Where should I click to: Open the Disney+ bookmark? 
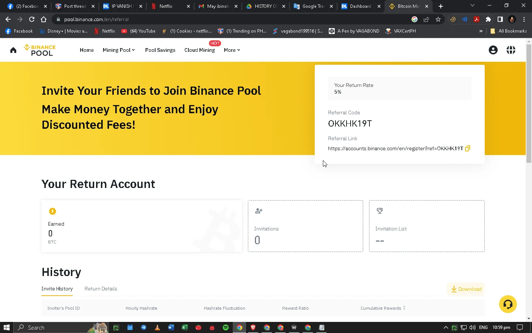63,31
